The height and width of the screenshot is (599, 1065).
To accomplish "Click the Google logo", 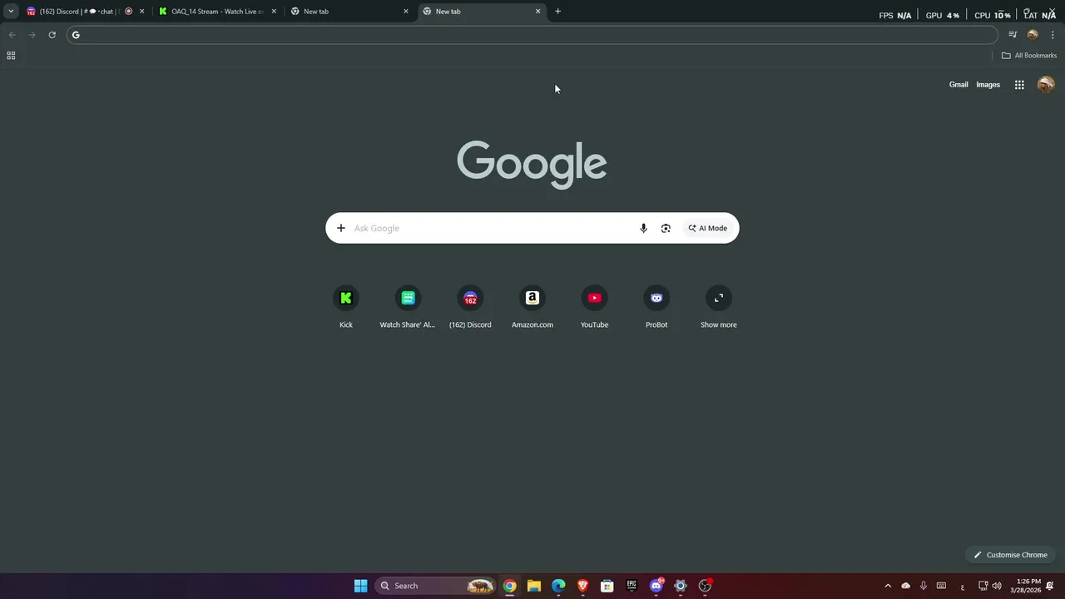I will [532, 164].
